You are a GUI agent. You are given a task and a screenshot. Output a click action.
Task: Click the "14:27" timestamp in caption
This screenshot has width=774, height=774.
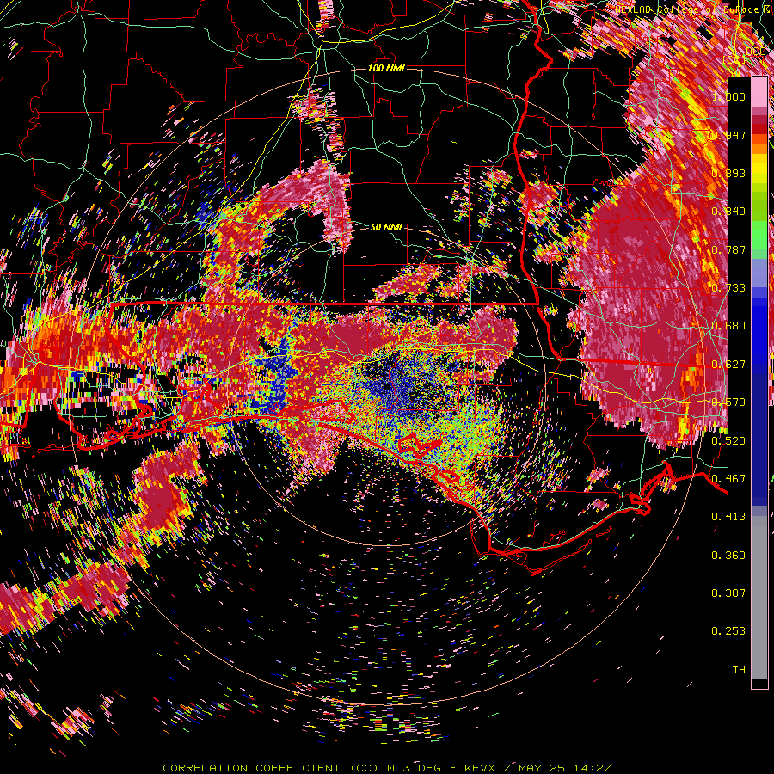click(x=592, y=768)
